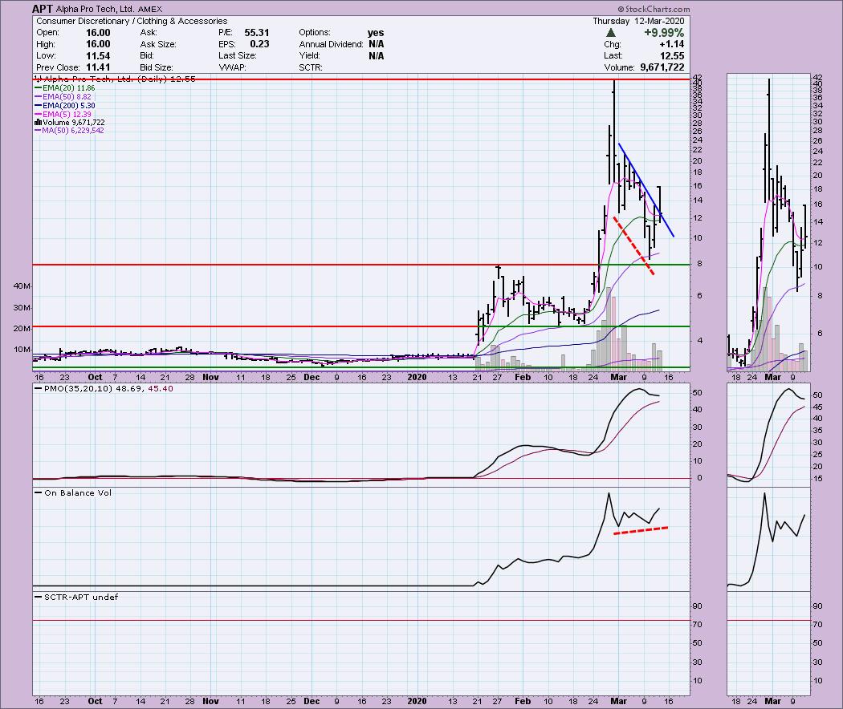Viewport: 843px width, 709px height.
Task: Click the 'PMO(35,20,10)' indicator label
Action: [78, 388]
